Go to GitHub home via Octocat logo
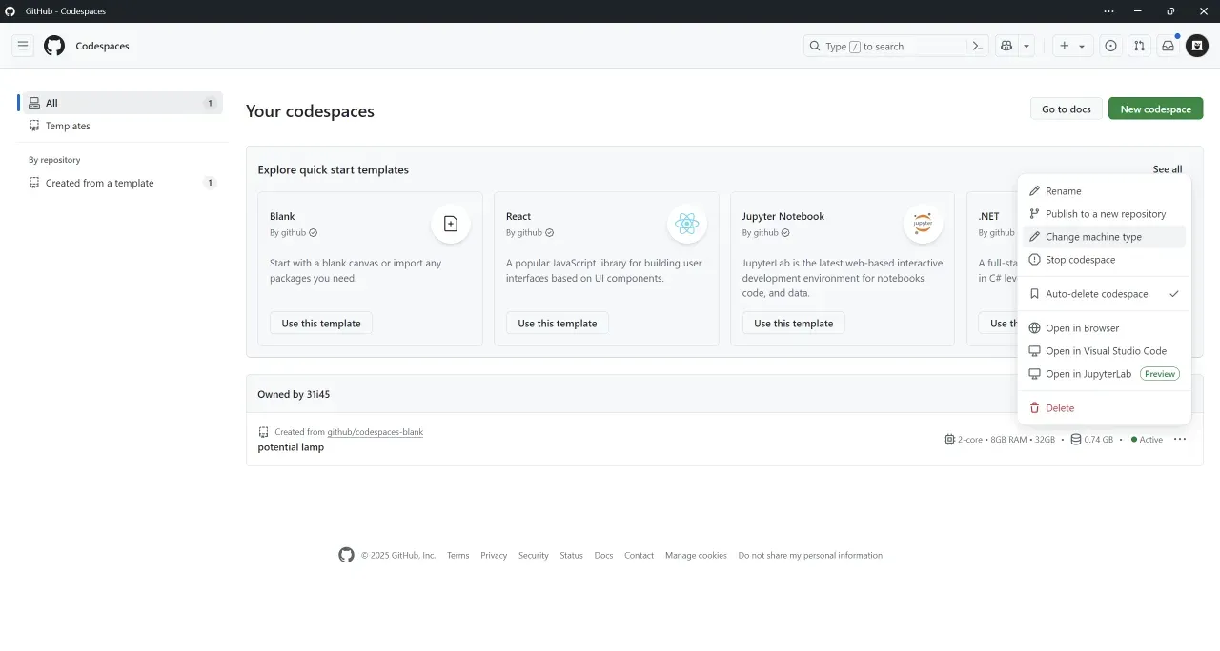 [54, 46]
